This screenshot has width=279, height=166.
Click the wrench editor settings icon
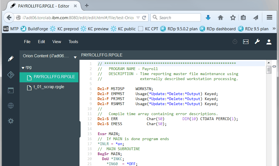click(x=257, y=42)
